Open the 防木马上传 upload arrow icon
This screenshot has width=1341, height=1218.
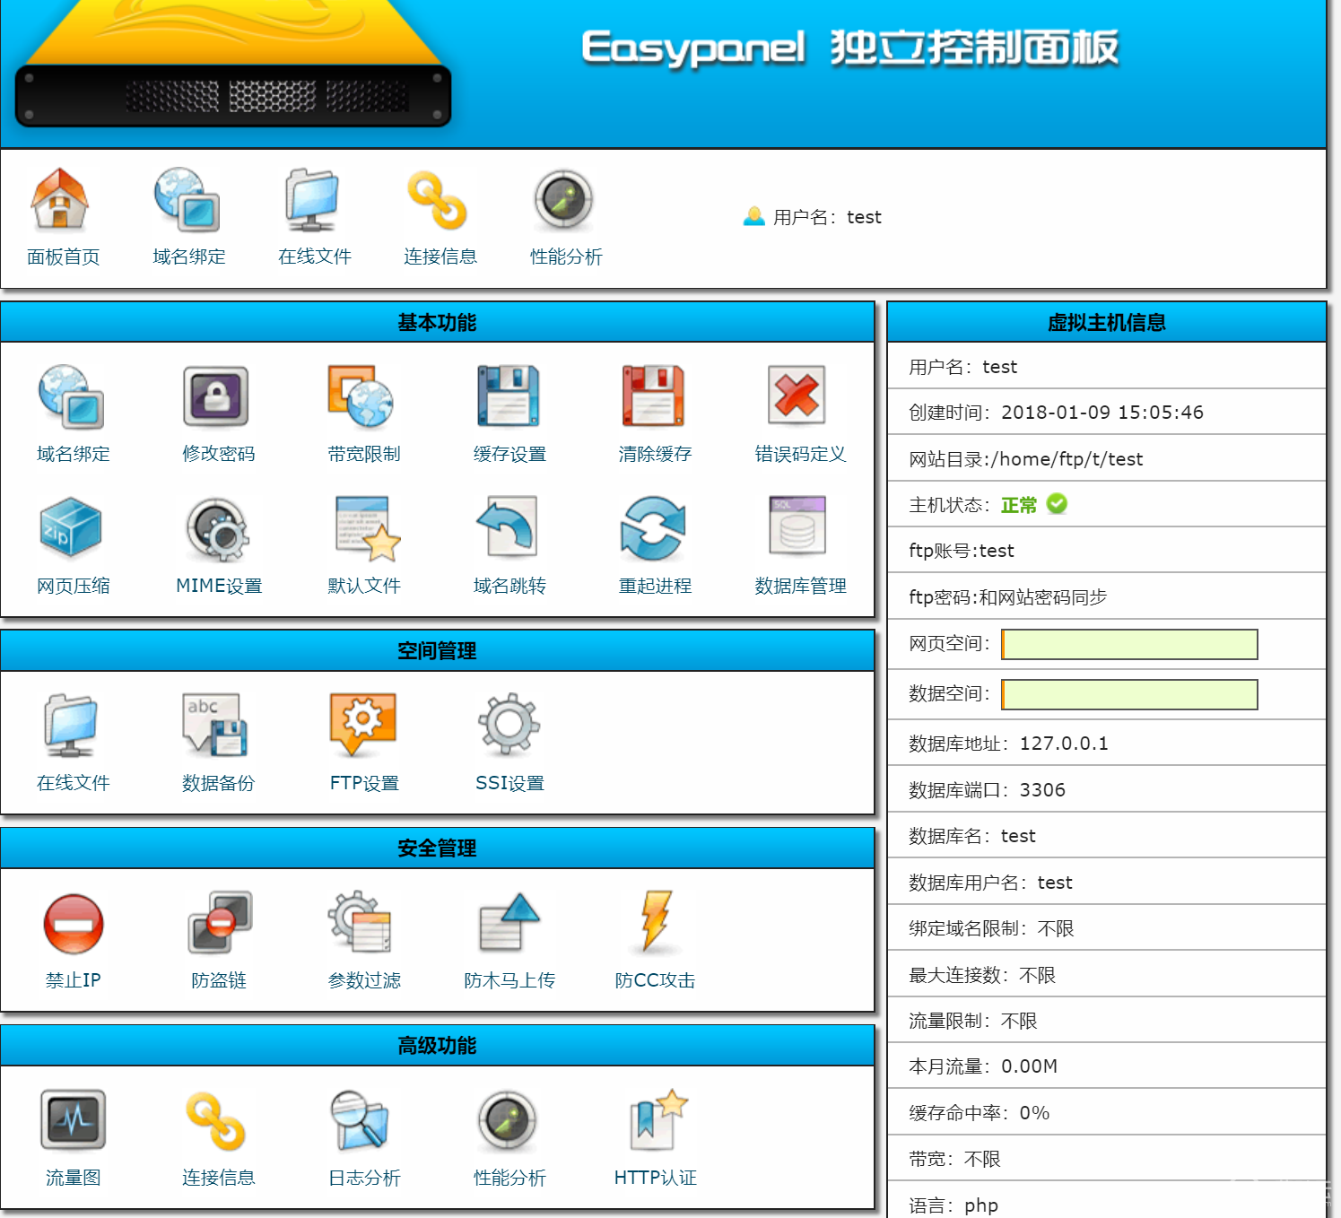coord(509,923)
